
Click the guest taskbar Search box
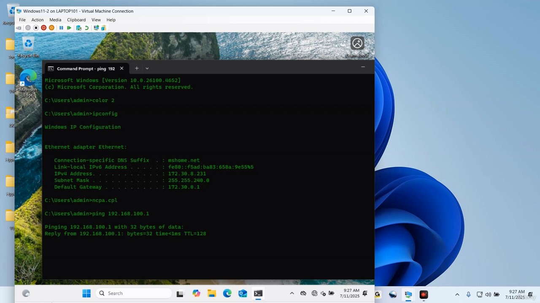[134, 293]
